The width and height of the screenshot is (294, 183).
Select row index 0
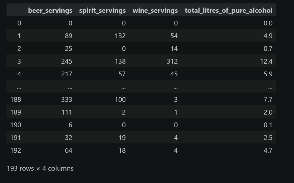(19, 23)
